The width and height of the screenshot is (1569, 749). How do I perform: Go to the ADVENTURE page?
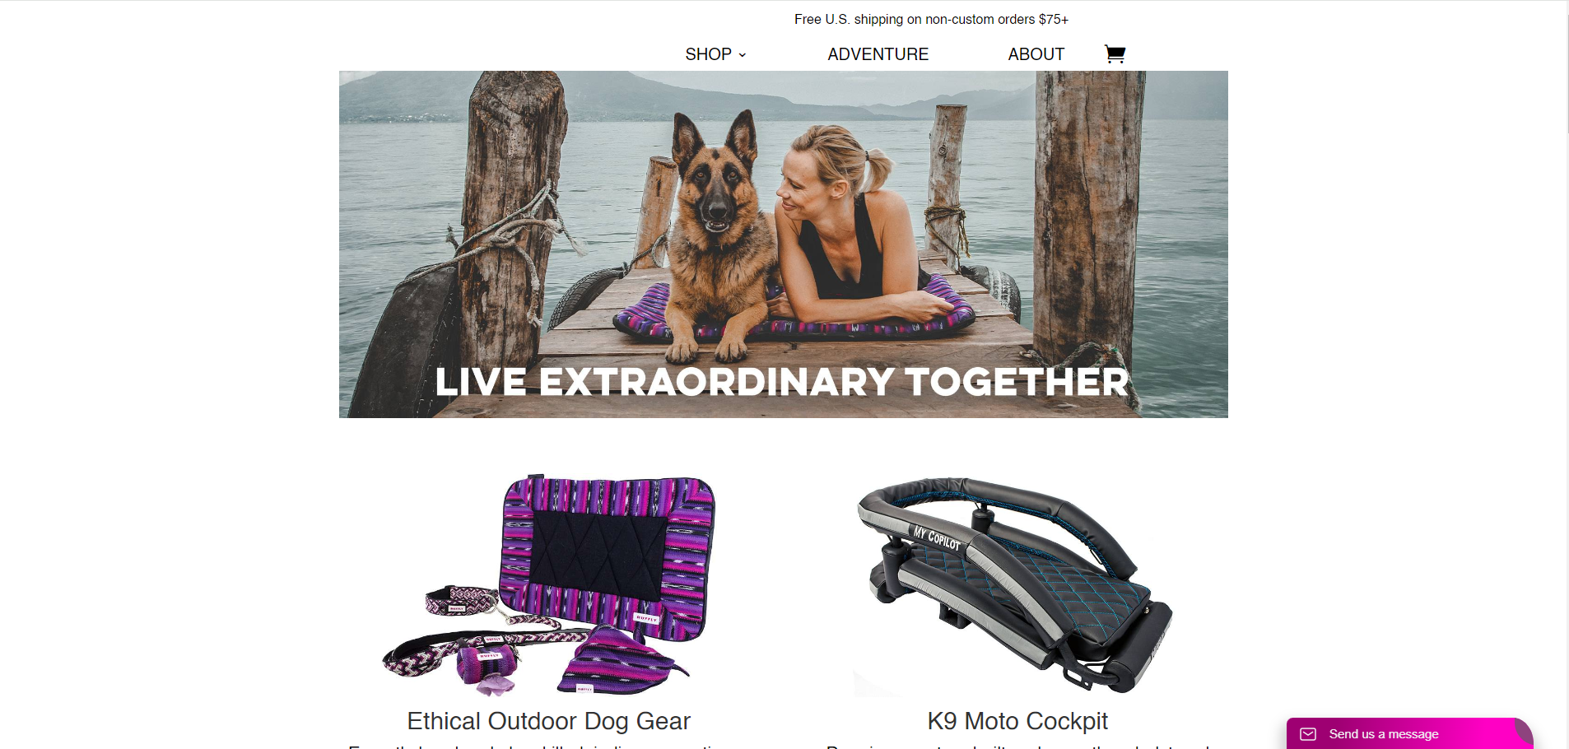point(878,54)
